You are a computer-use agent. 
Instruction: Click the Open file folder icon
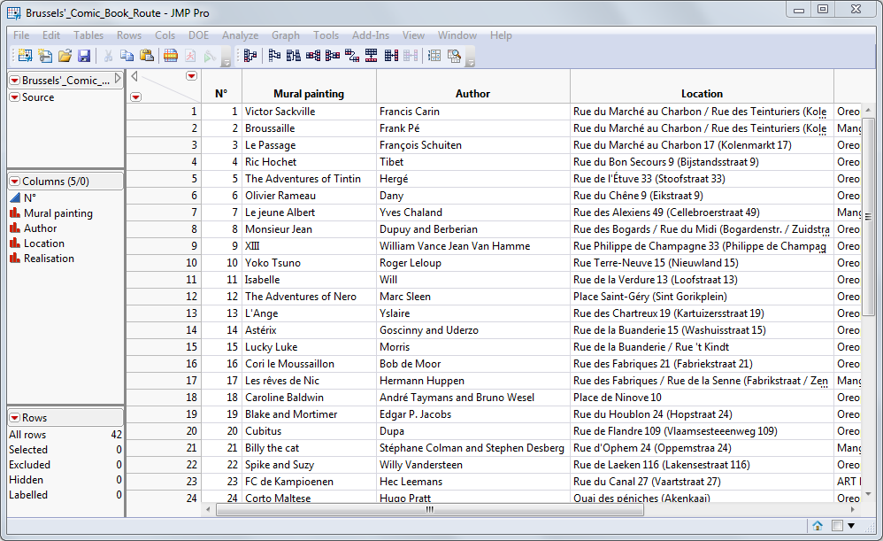point(65,55)
